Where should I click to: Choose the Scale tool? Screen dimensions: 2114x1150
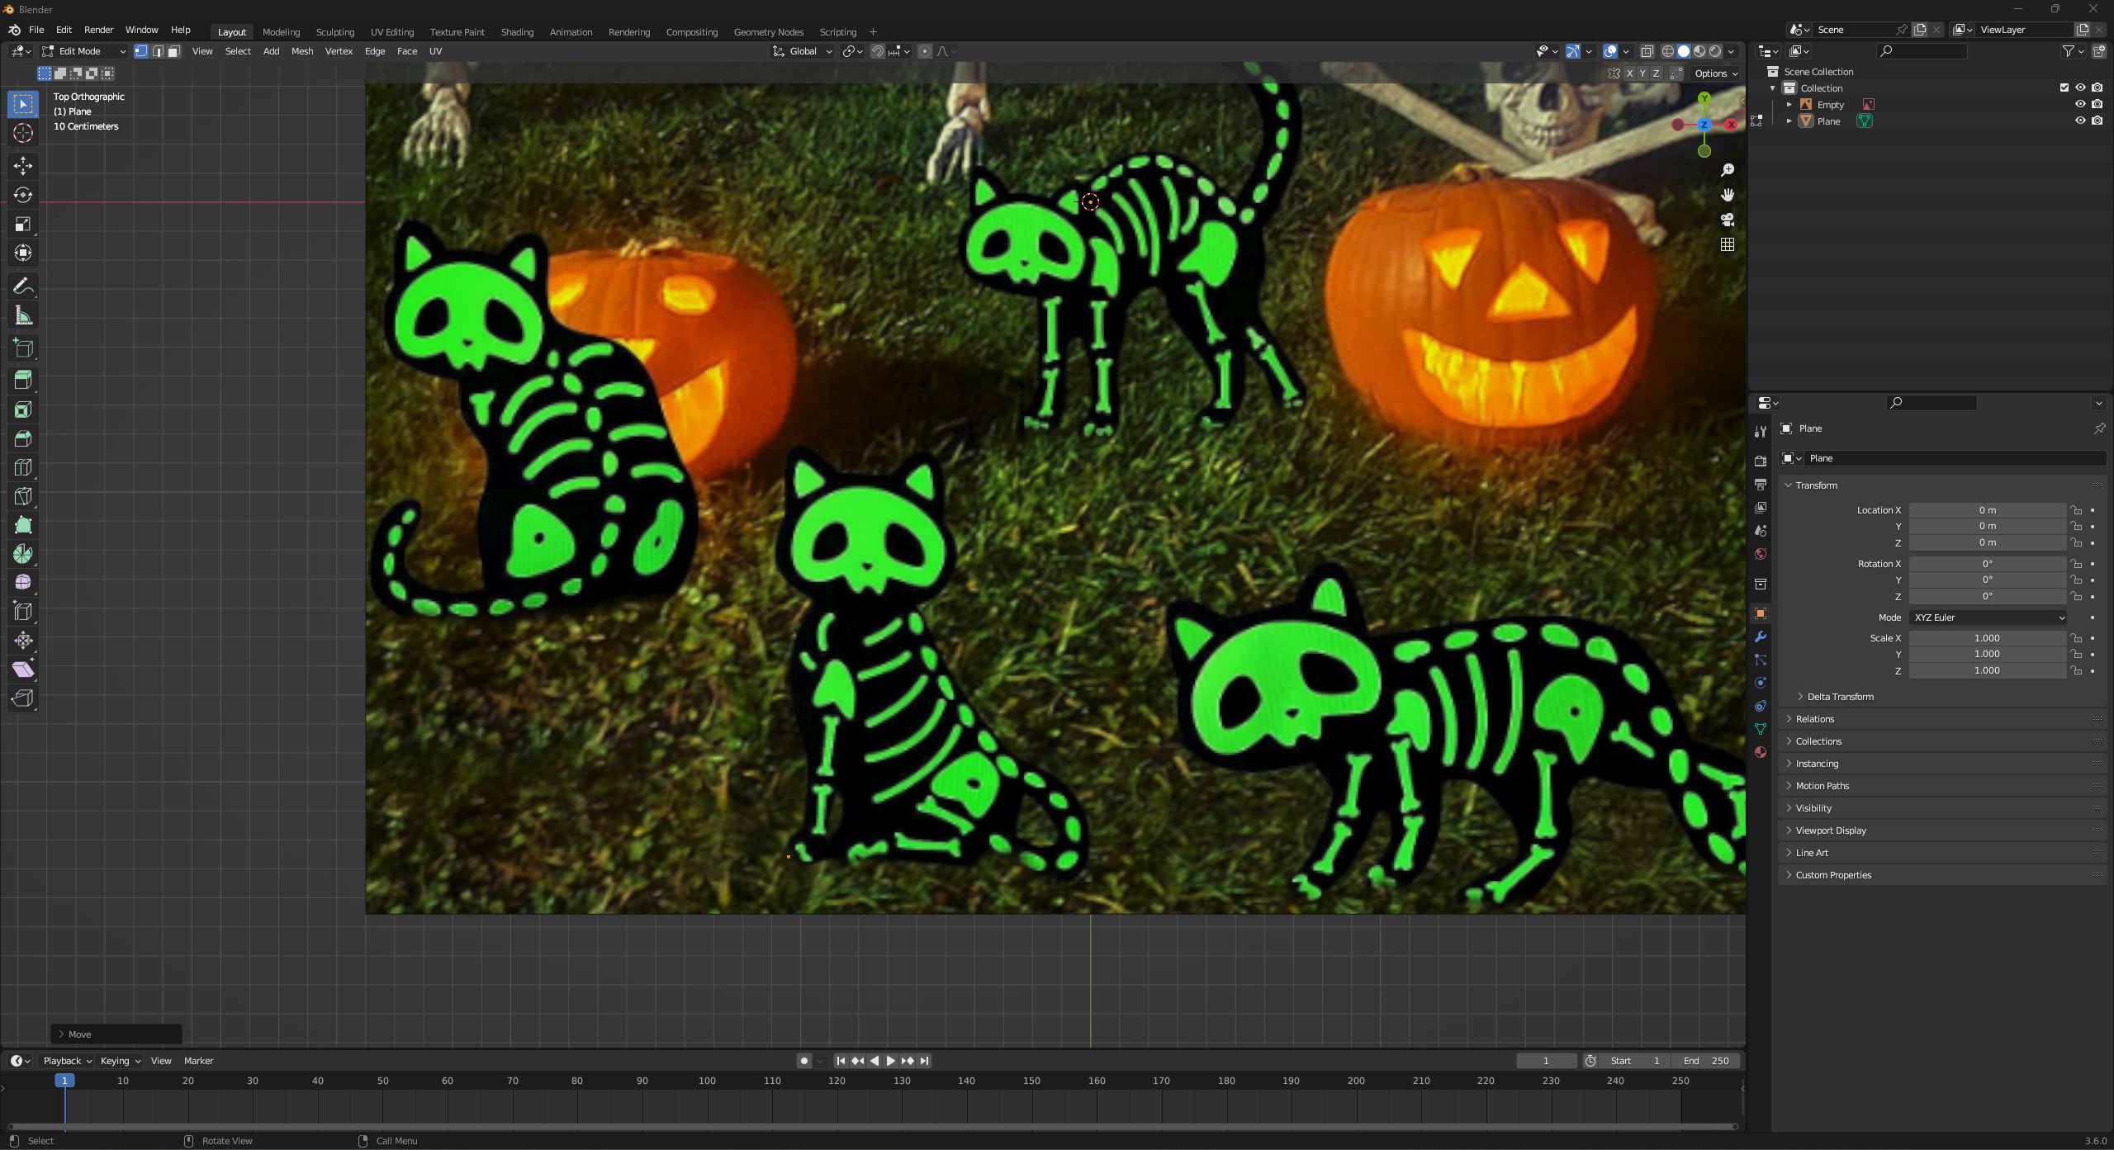coord(23,224)
